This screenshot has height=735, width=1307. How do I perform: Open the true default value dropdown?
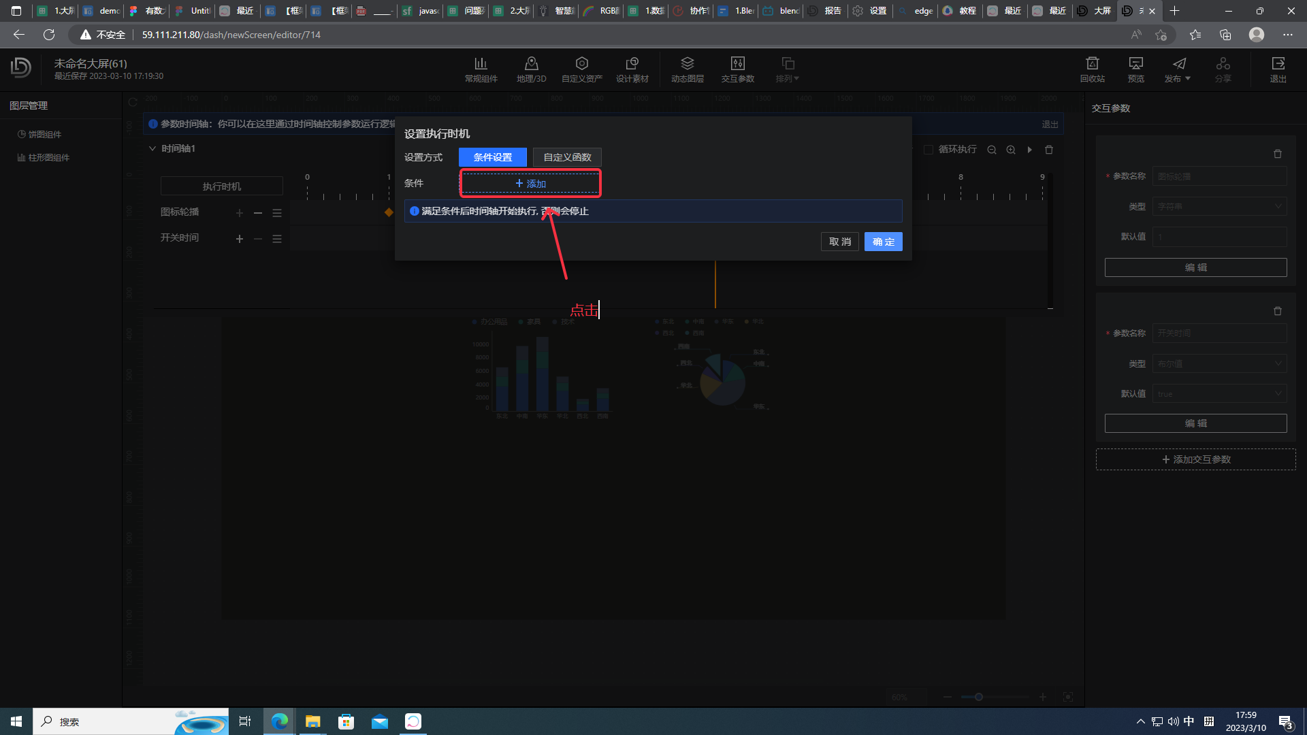(1219, 394)
